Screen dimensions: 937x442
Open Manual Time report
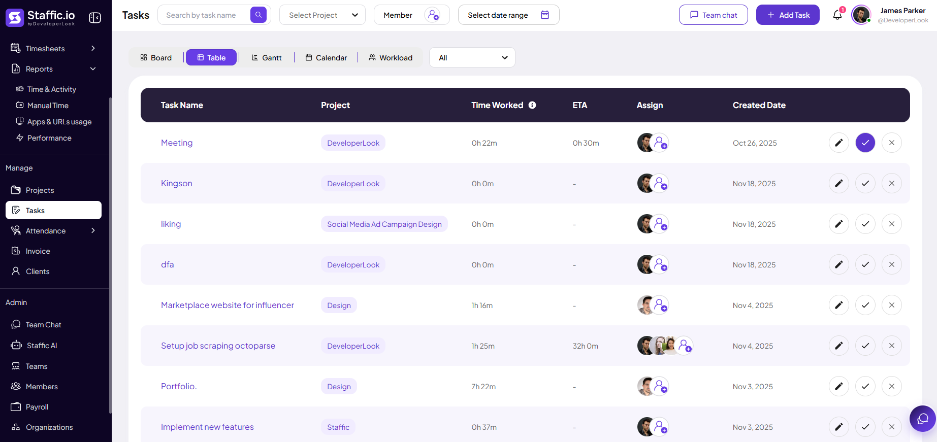[x=43, y=105]
